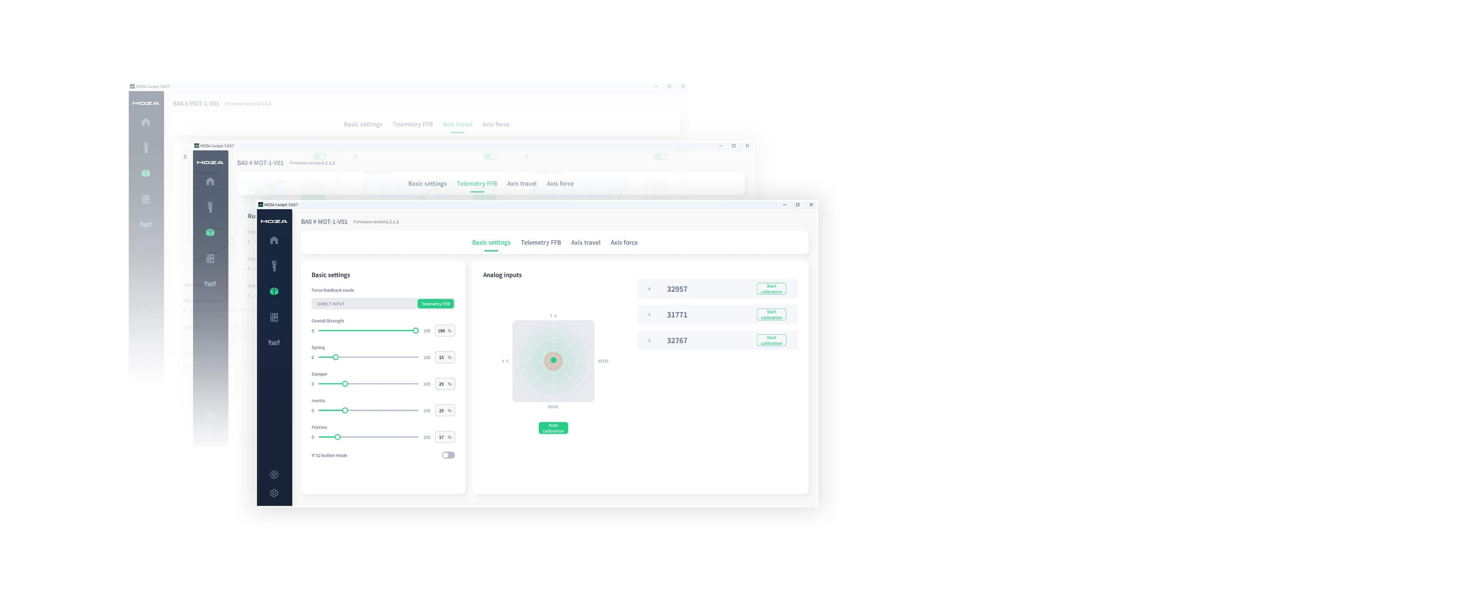Open the settings gear in sidebar
This screenshot has height=598, width=1472.
point(274,493)
